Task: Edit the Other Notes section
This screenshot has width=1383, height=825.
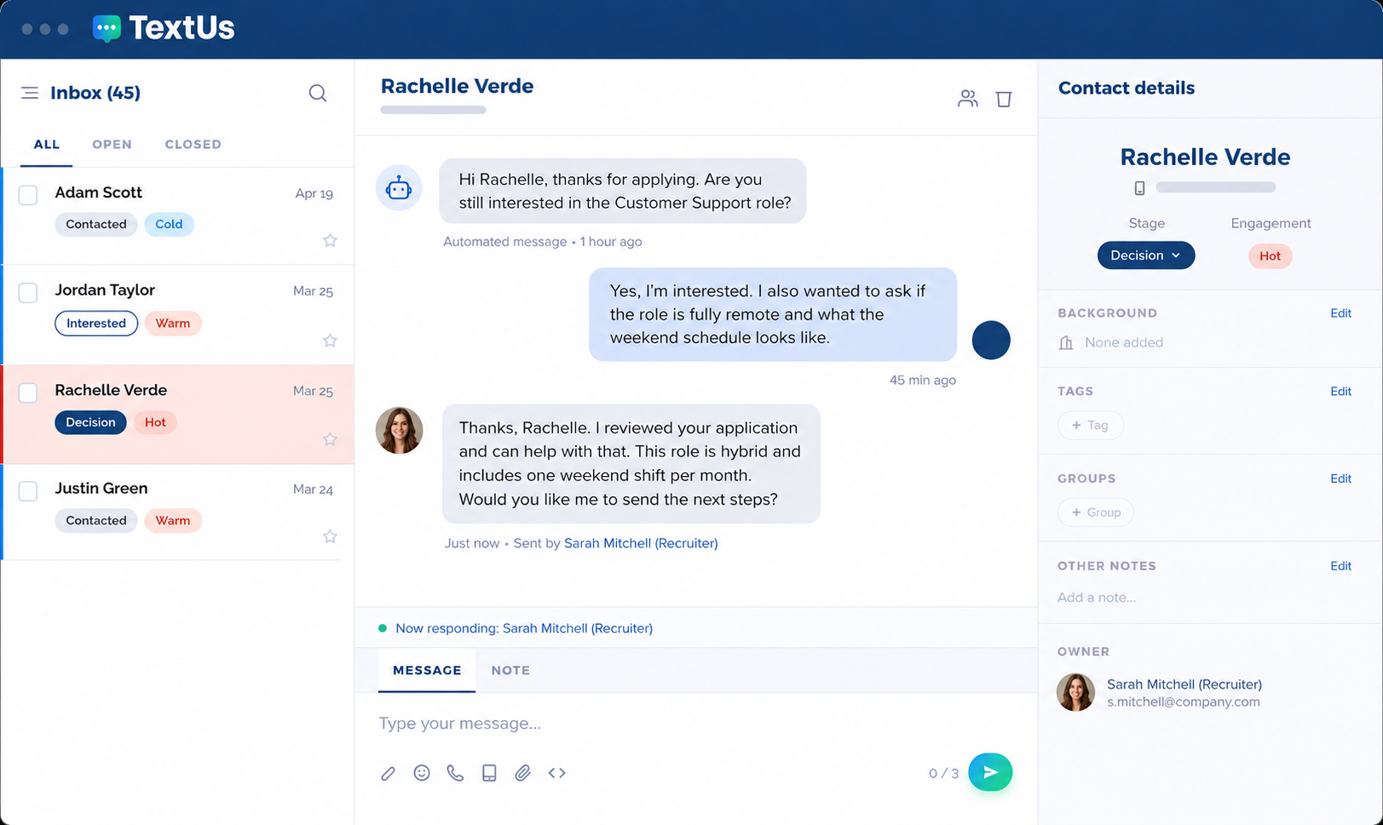Action: [x=1340, y=566]
